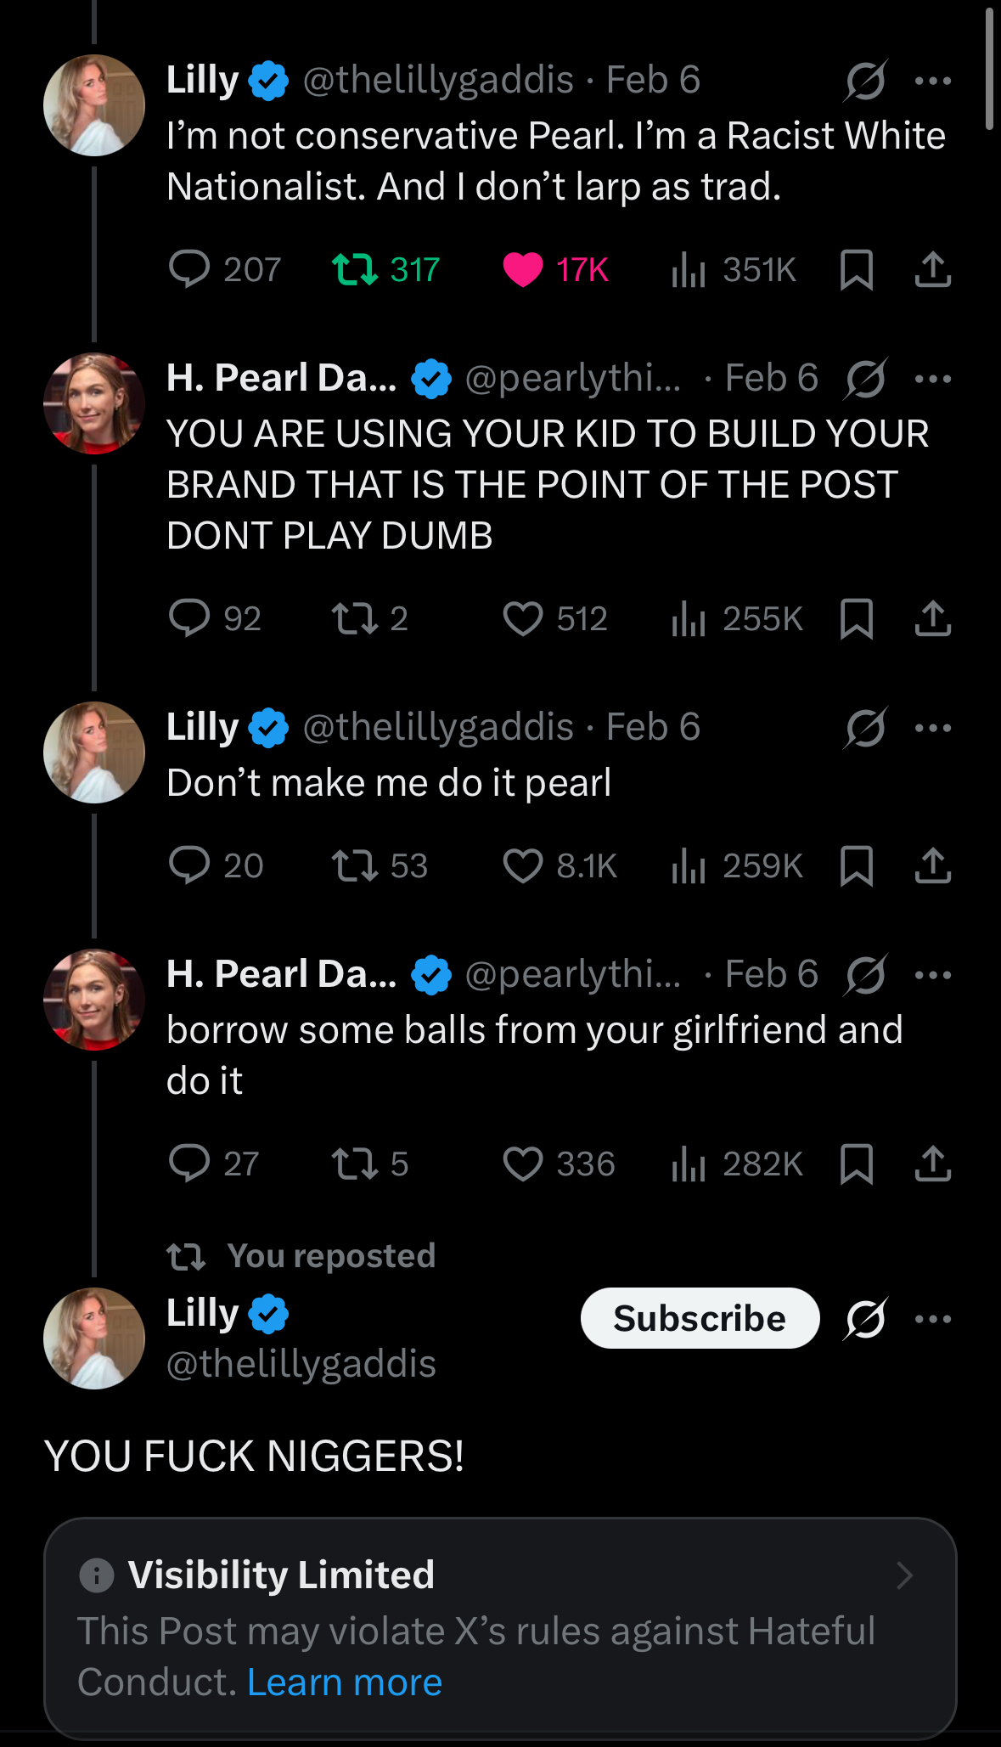
Task: Open replies on the post with 207 comments
Action: [x=188, y=269]
